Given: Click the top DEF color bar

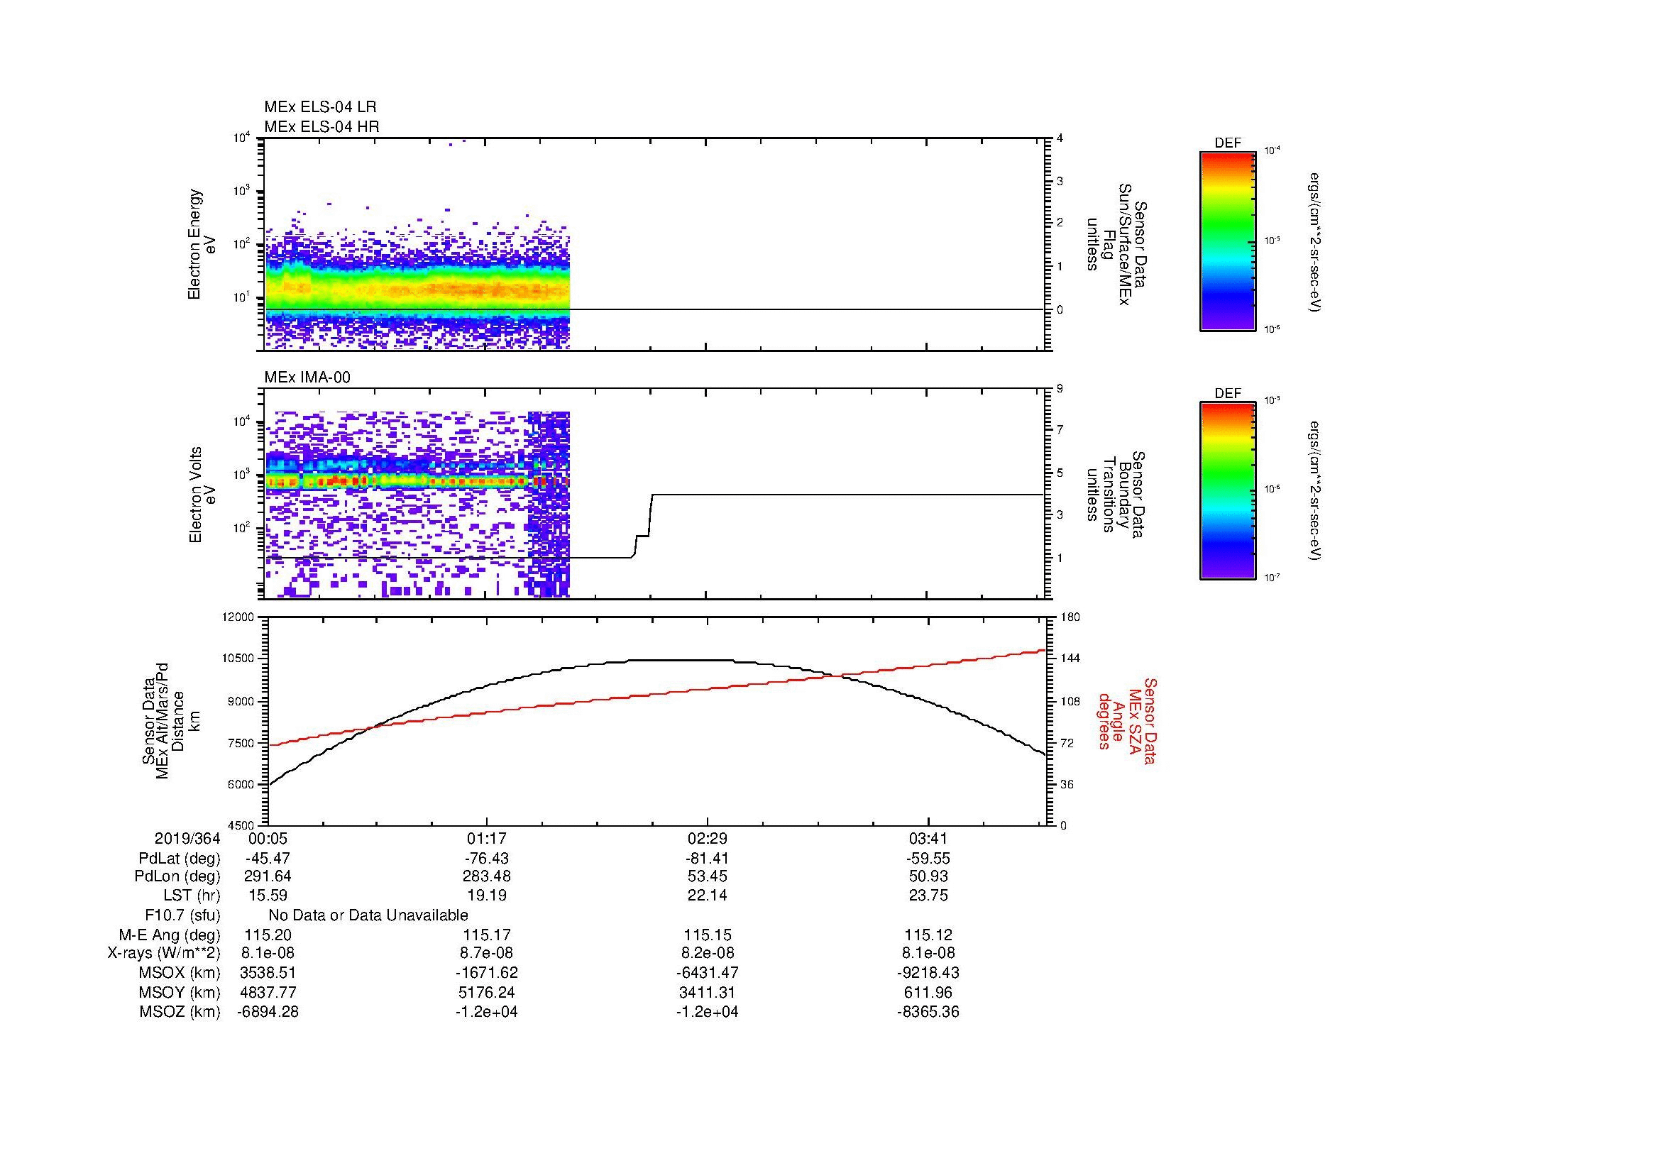Looking at the screenshot, I should 1228,241.
